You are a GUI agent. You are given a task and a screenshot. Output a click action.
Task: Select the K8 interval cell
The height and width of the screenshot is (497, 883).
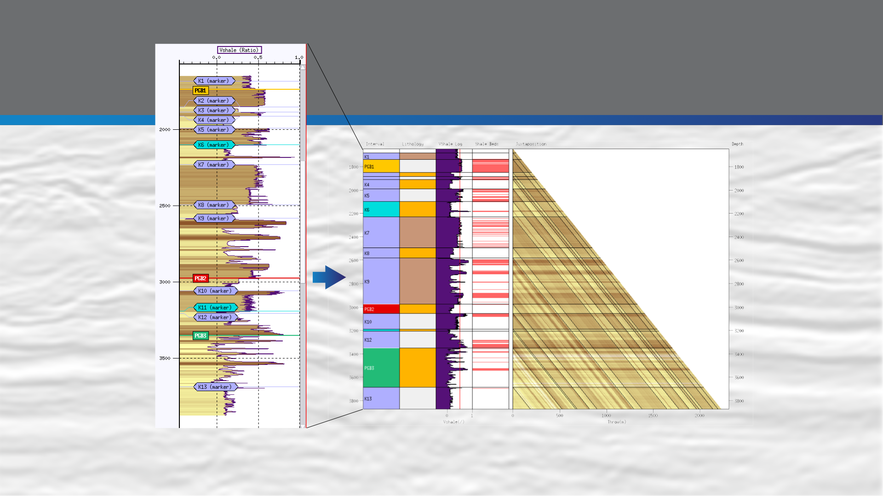pyautogui.click(x=381, y=253)
